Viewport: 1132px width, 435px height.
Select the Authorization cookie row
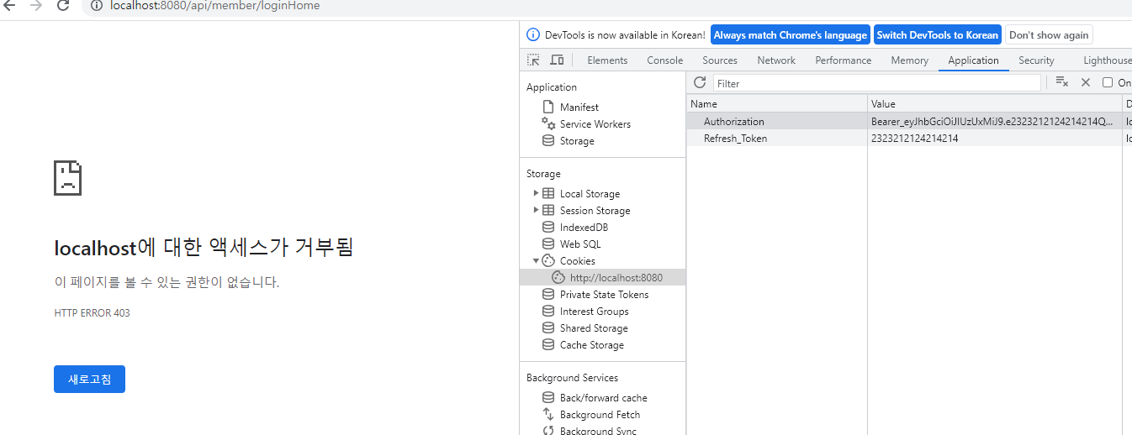[909, 122]
